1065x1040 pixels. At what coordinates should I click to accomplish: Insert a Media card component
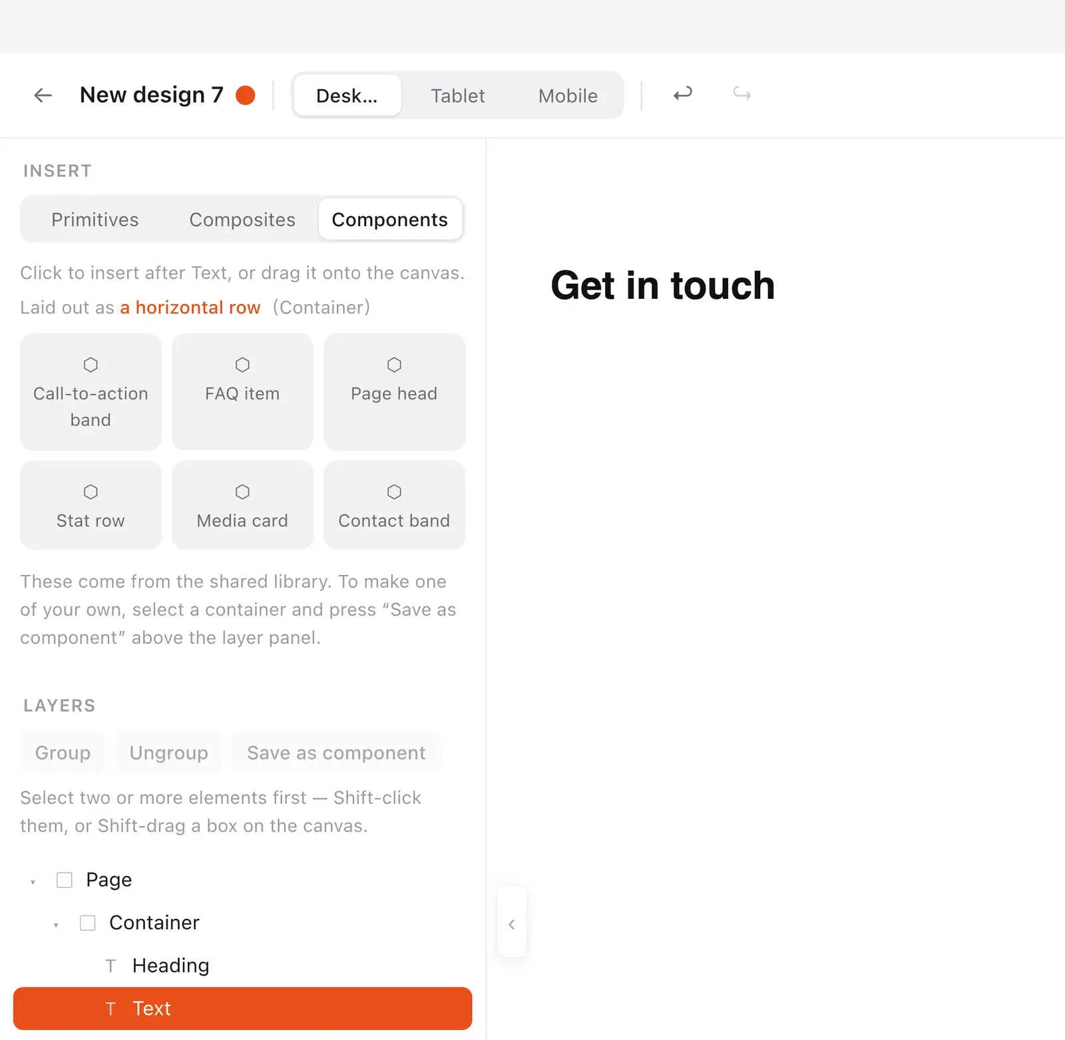pyautogui.click(x=242, y=505)
